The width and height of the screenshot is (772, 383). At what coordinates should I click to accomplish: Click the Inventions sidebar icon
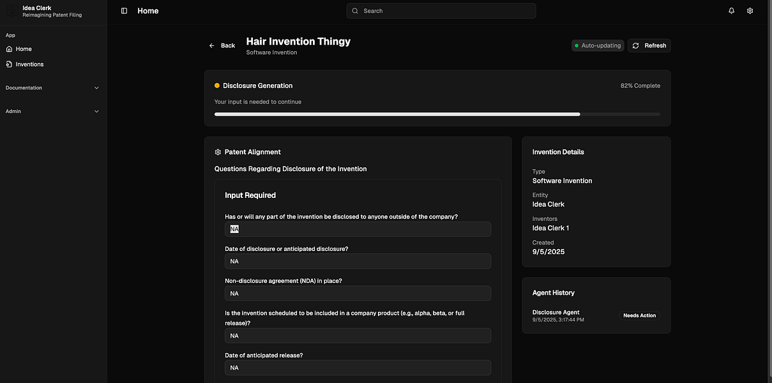[x=10, y=64]
